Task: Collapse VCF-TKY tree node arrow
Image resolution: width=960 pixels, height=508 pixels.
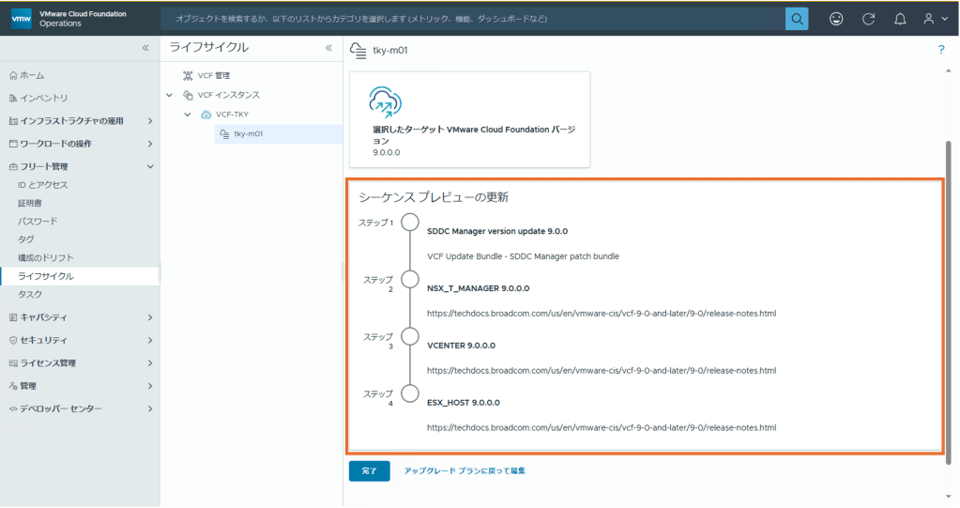Action: coord(188,115)
